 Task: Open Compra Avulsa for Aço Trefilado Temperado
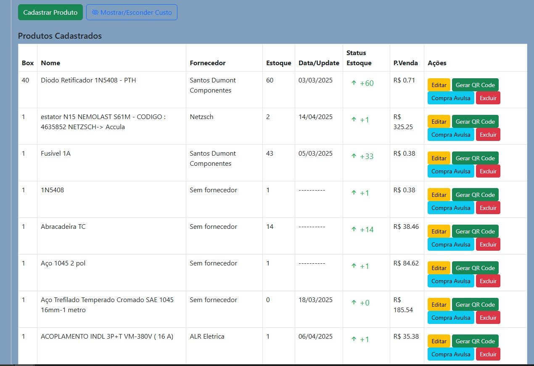coord(451,318)
